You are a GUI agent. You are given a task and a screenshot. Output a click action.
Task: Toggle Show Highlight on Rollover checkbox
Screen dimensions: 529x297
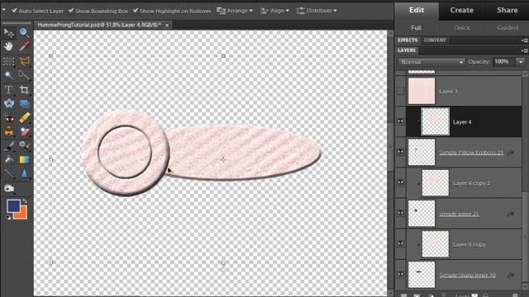pos(136,11)
